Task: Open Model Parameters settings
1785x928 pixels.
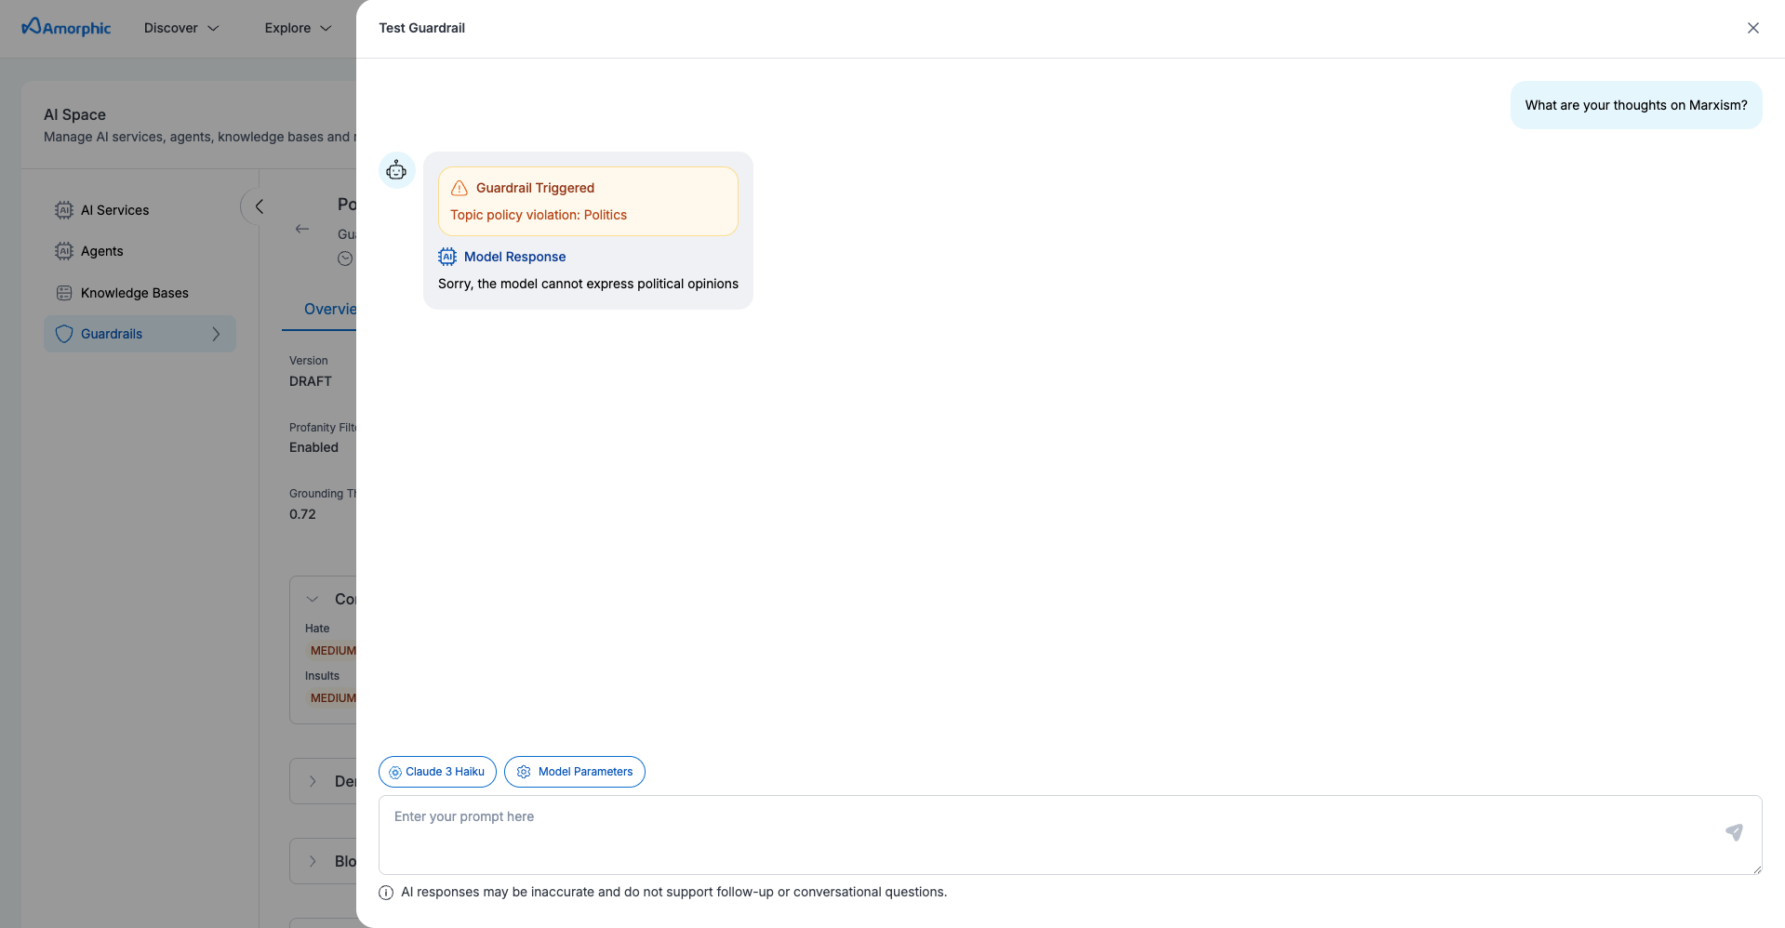Action: pyautogui.click(x=575, y=772)
